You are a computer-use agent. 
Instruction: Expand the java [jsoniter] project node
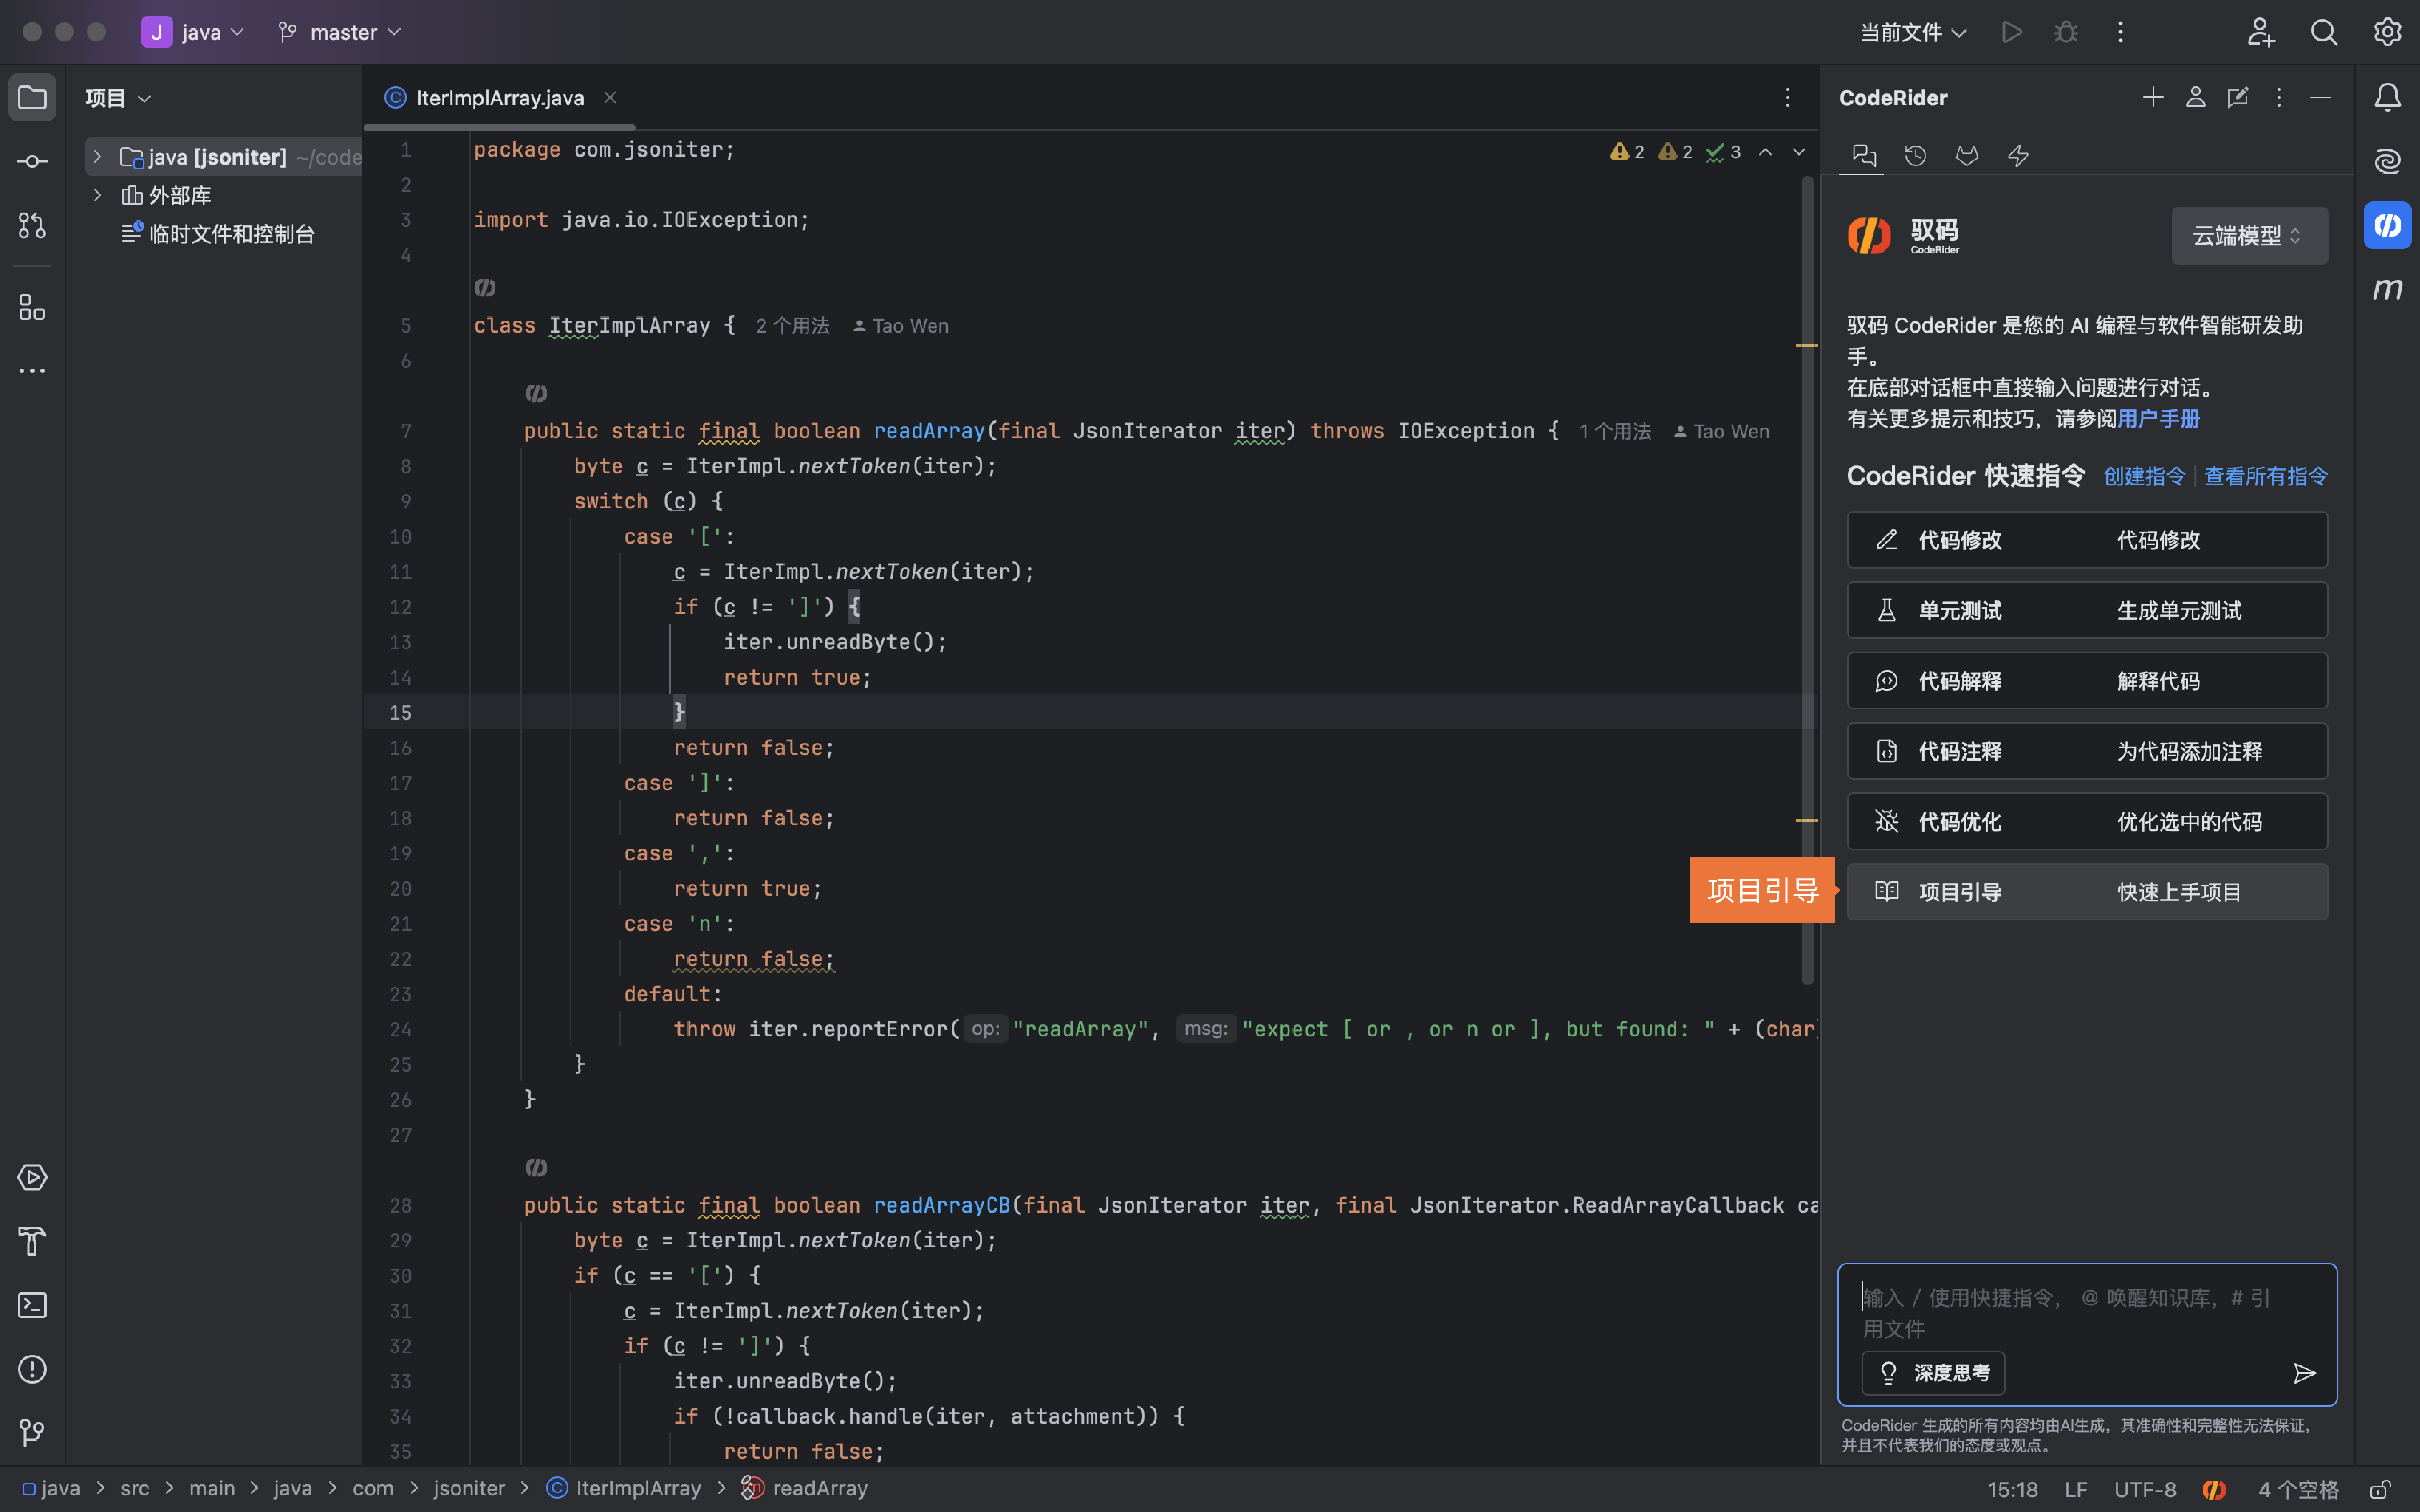[97, 157]
